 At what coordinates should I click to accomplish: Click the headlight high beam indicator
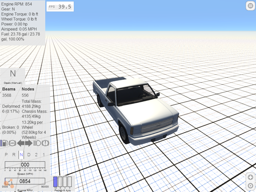(37, 143)
